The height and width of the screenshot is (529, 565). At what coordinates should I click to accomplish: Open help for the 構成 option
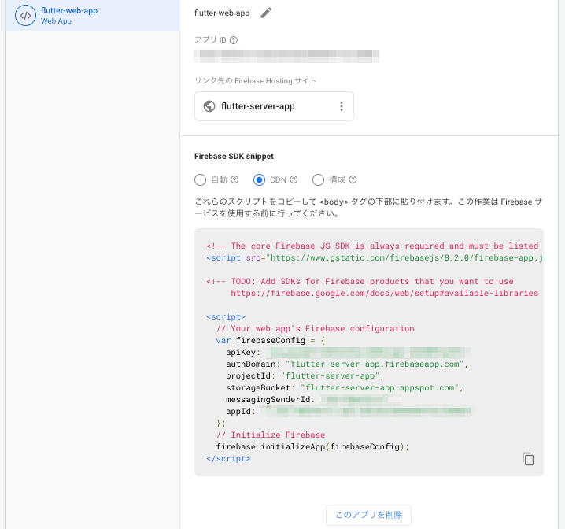353,179
